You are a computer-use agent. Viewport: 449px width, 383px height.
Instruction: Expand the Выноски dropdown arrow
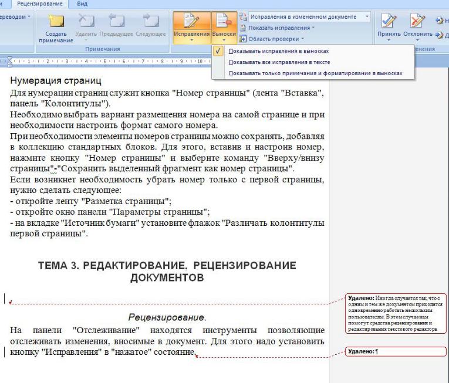pyautogui.click(x=224, y=40)
